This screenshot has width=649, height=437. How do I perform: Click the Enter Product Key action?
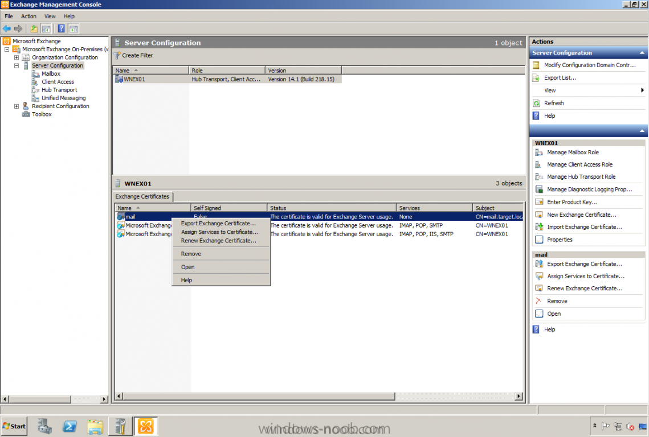pos(572,202)
